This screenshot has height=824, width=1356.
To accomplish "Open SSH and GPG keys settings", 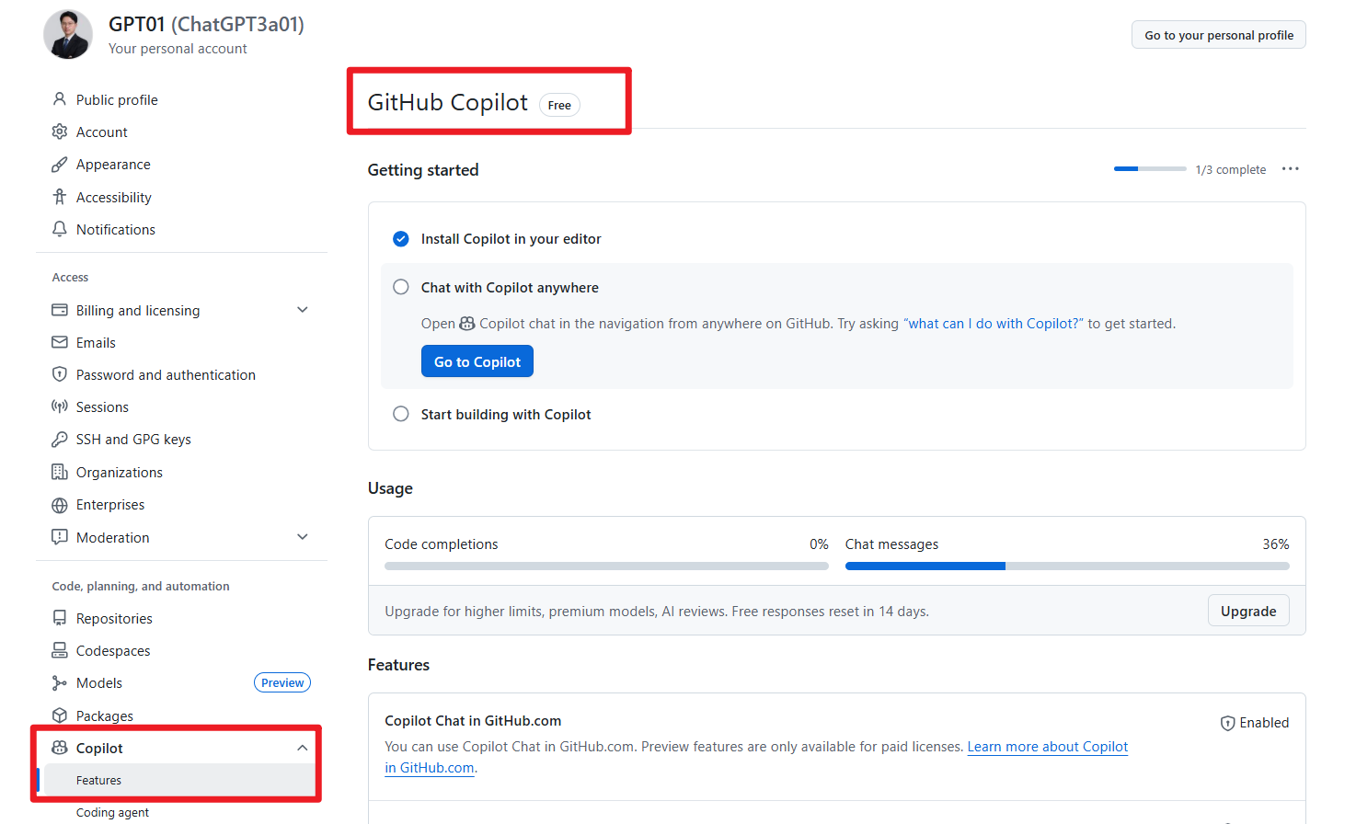I will 132,439.
